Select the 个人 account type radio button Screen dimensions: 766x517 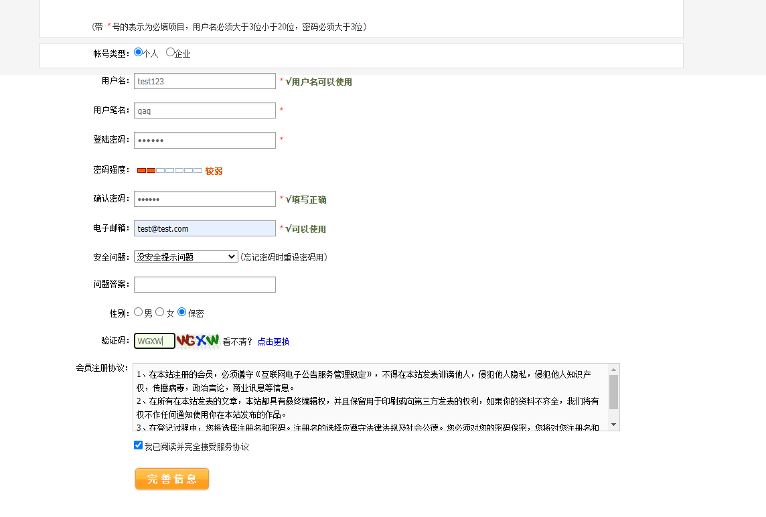click(139, 52)
